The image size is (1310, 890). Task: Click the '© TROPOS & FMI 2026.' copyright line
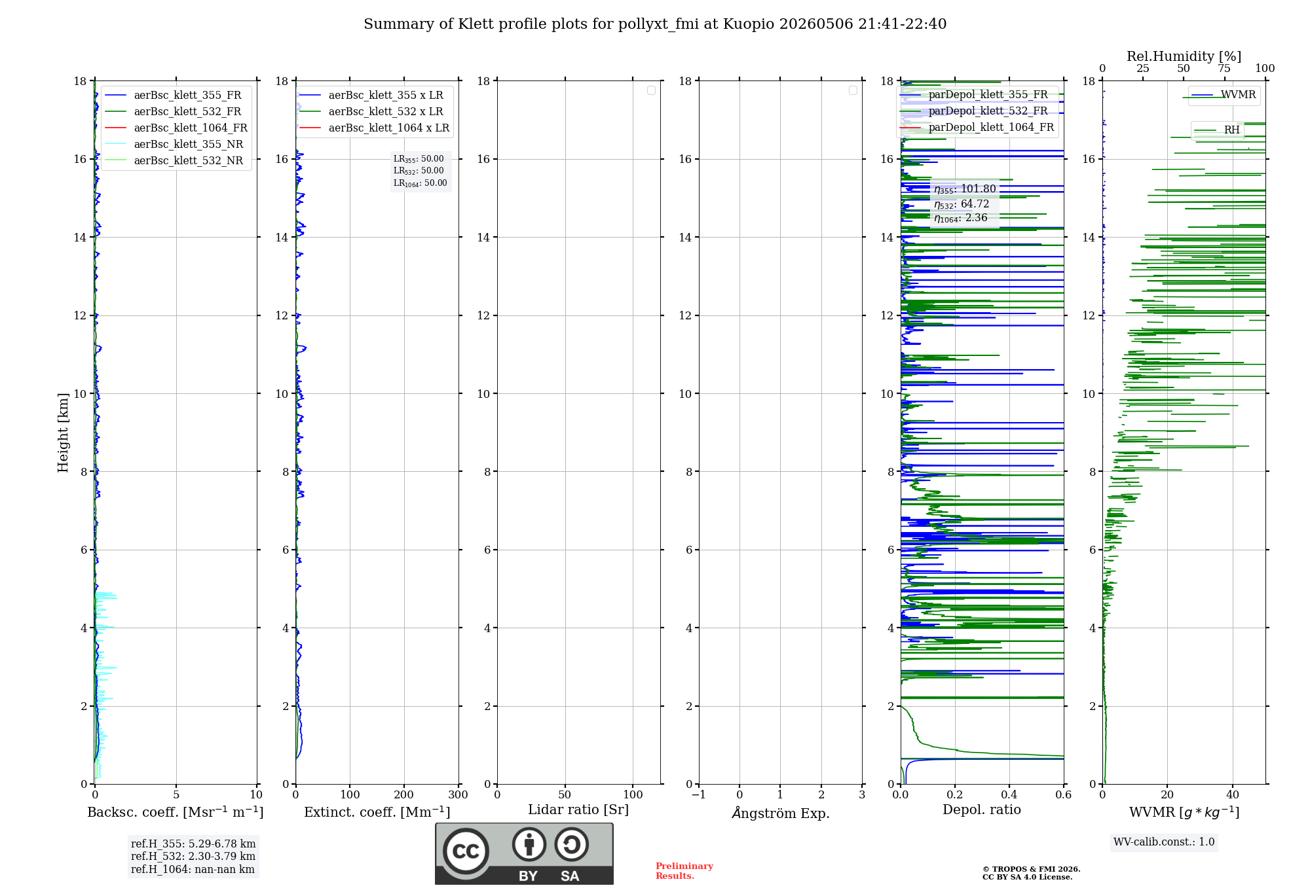point(1032,870)
